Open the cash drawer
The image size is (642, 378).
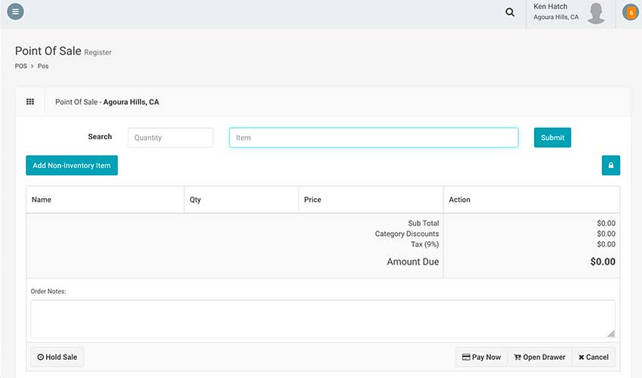[x=539, y=358]
